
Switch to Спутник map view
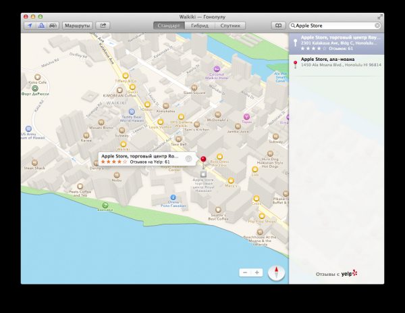point(230,26)
